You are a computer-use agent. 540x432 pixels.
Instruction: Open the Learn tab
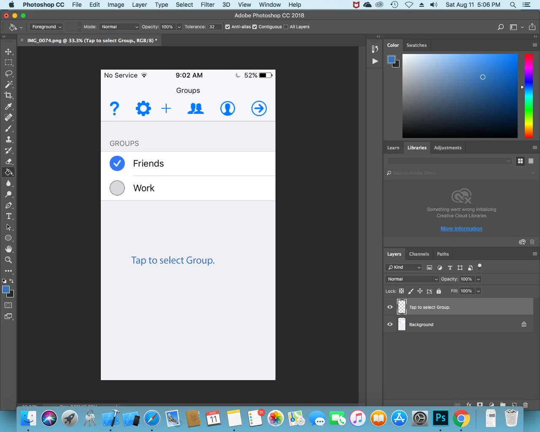[x=393, y=148]
